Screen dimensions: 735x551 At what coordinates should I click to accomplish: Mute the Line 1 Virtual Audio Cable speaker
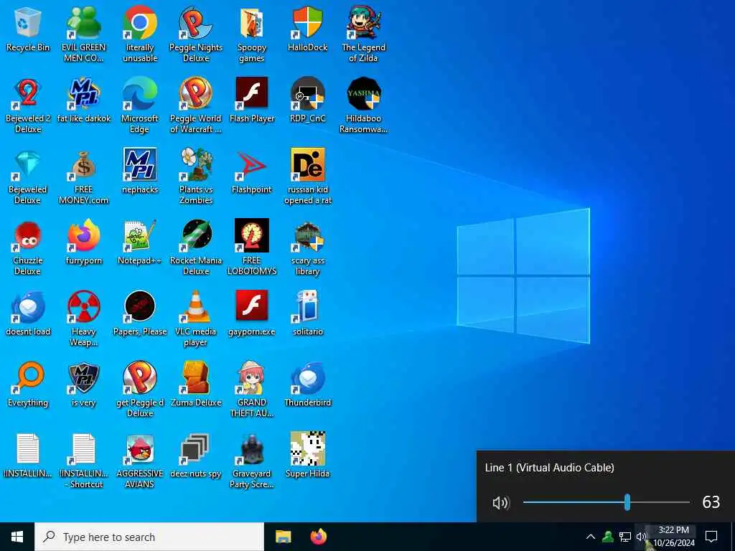click(500, 503)
